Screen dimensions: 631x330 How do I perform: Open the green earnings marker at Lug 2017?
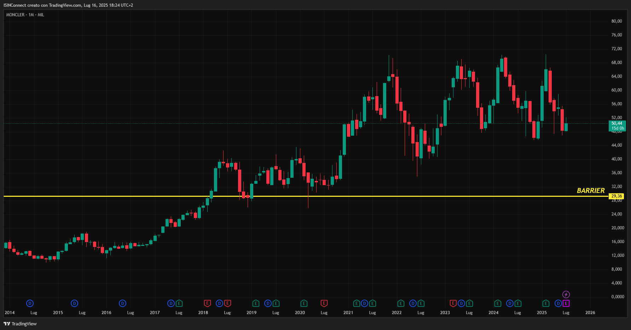(179, 303)
